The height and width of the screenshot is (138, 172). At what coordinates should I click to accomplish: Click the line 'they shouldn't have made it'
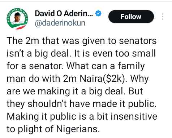click(x=81, y=104)
